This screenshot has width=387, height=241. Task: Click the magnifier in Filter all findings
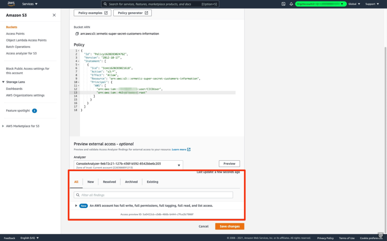click(x=78, y=195)
